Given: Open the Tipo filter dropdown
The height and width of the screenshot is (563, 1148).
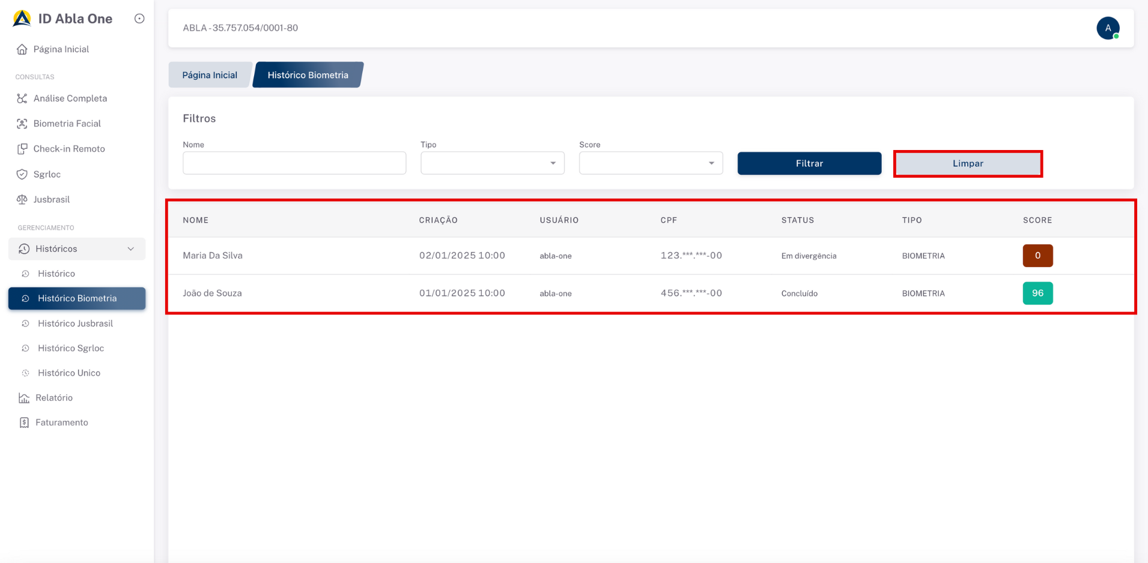Looking at the screenshot, I should 492,163.
